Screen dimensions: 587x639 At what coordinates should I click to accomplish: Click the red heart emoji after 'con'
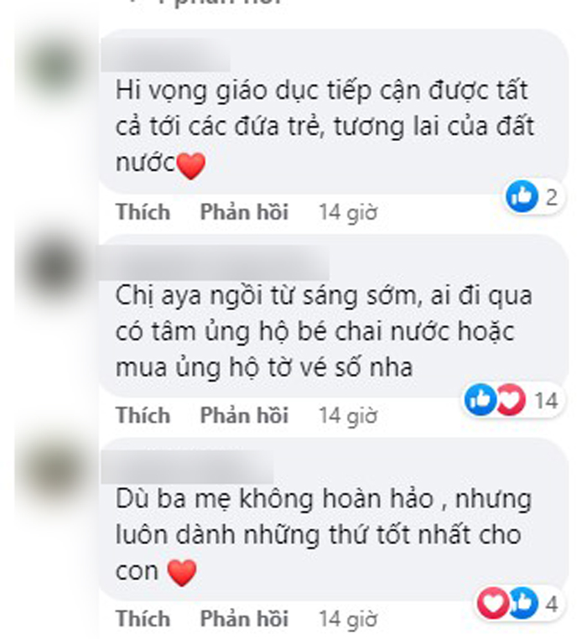tap(182, 572)
